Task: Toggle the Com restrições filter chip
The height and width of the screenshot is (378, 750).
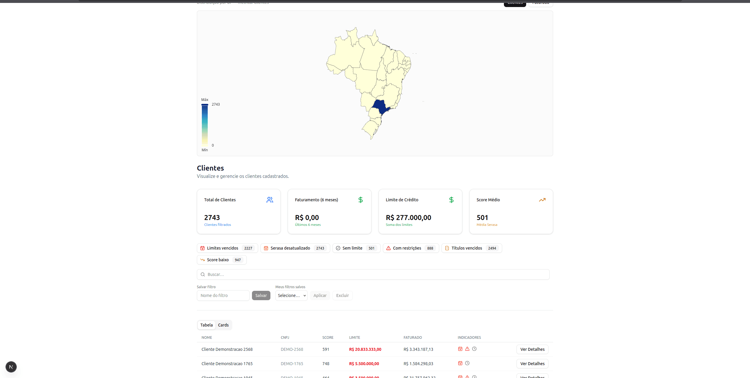Action: coord(411,248)
